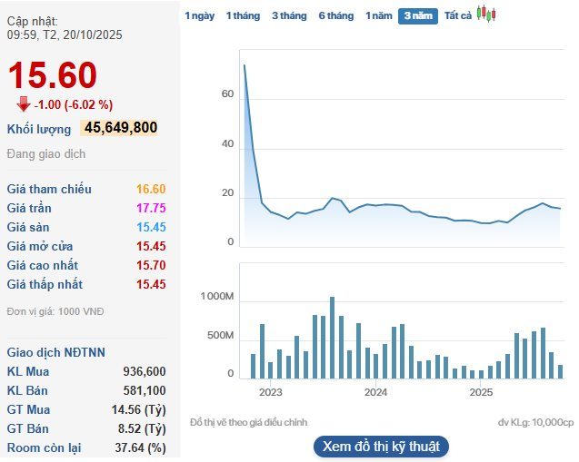
Task: Choose the 6 tháng timeframe tab
Action: pos(336,16)
